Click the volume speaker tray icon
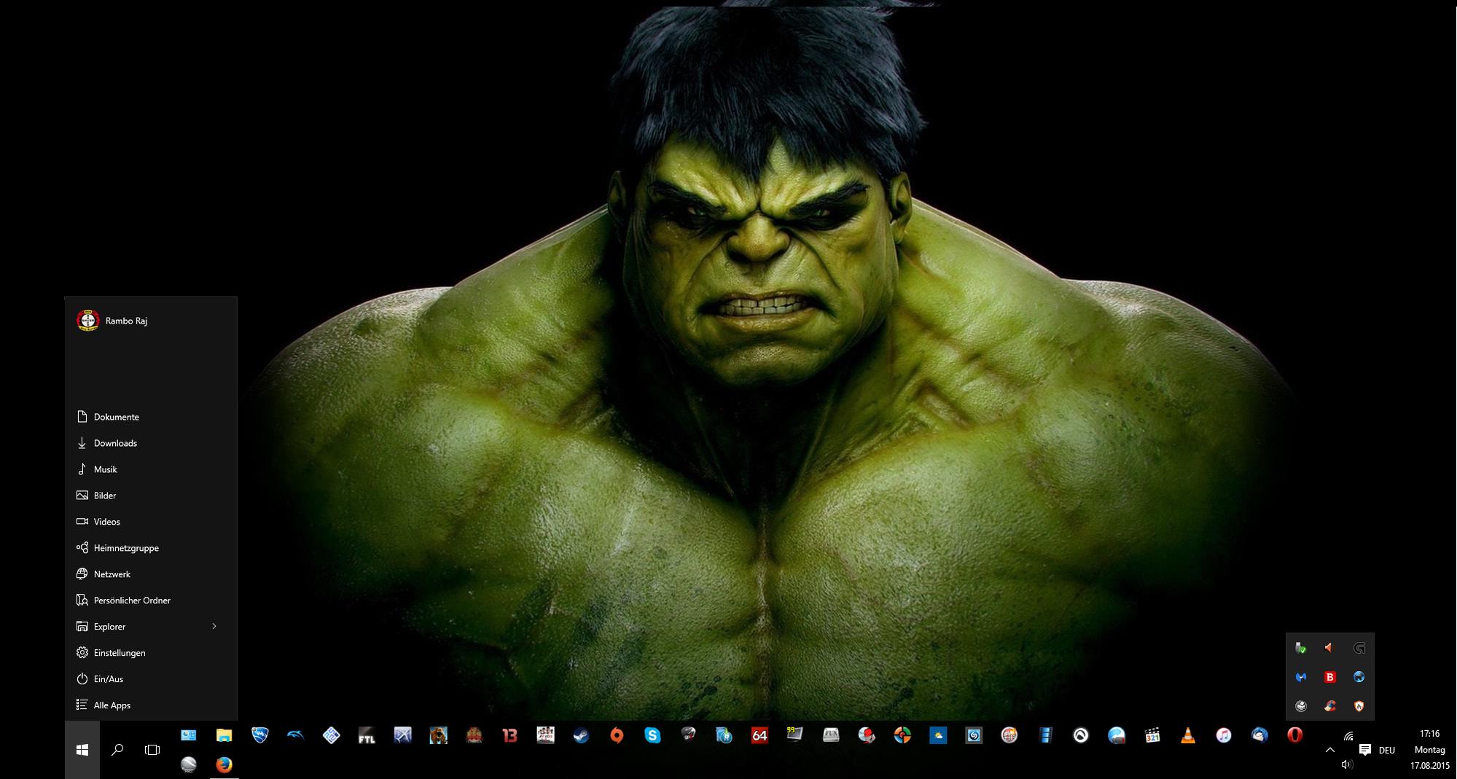The width and height of the screenshot is (1457, 779). click(x=1346, y=764)
